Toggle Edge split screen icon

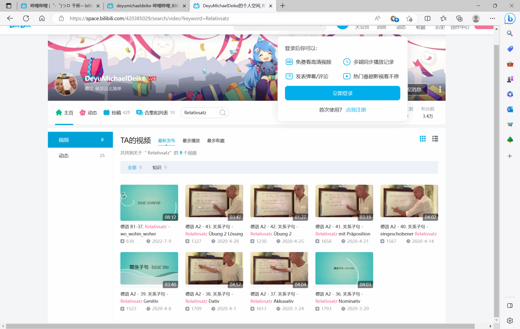click(x=427, y=19)
